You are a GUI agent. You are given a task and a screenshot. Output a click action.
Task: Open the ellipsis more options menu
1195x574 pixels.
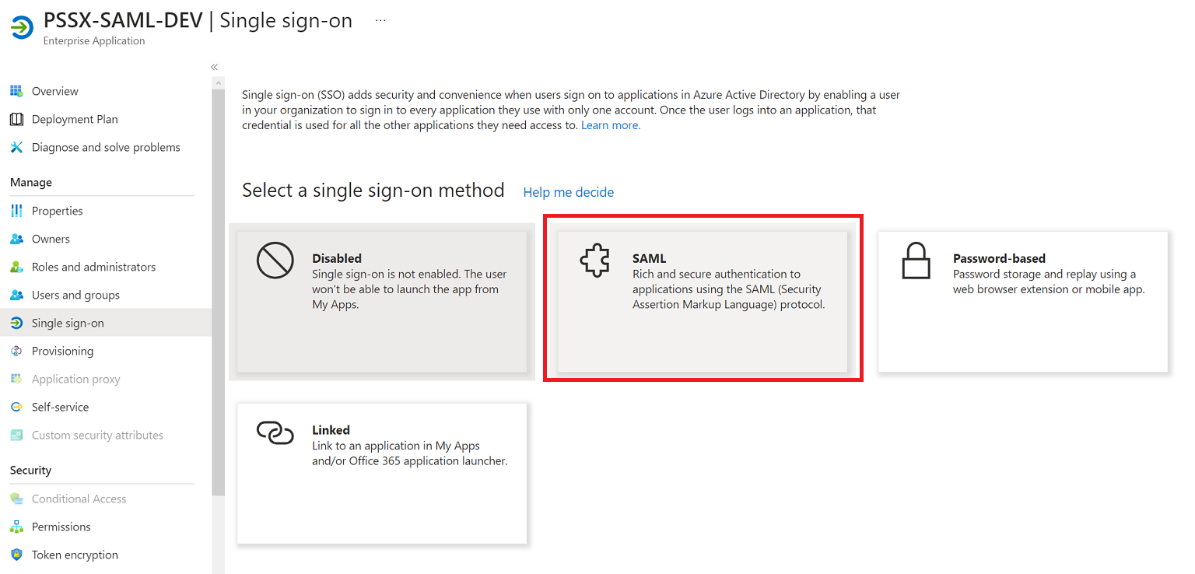pyautogui.click(x=380, y=21)
